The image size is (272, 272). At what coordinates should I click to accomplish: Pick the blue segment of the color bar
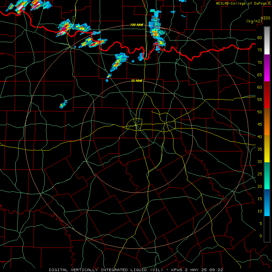(267, 202)
